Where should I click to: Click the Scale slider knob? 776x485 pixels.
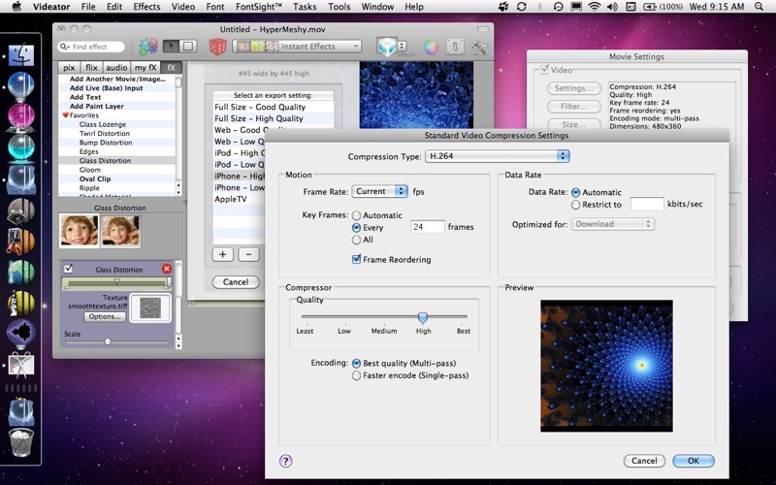[x=108, y=342]
